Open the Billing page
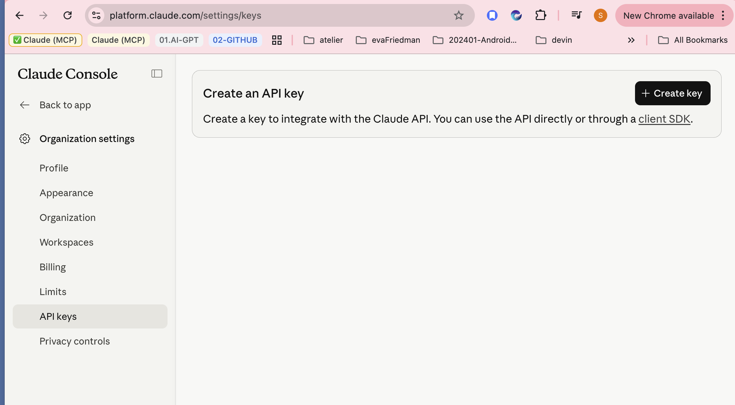This screenshot has height=405, width=735. pos(52,267)
